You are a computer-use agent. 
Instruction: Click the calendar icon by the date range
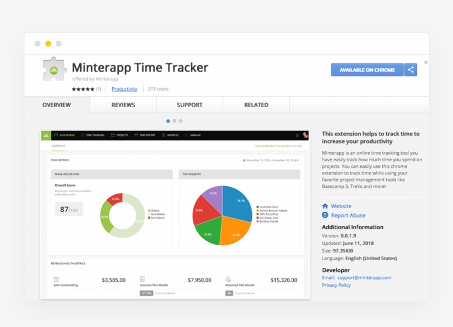[244, 160]
